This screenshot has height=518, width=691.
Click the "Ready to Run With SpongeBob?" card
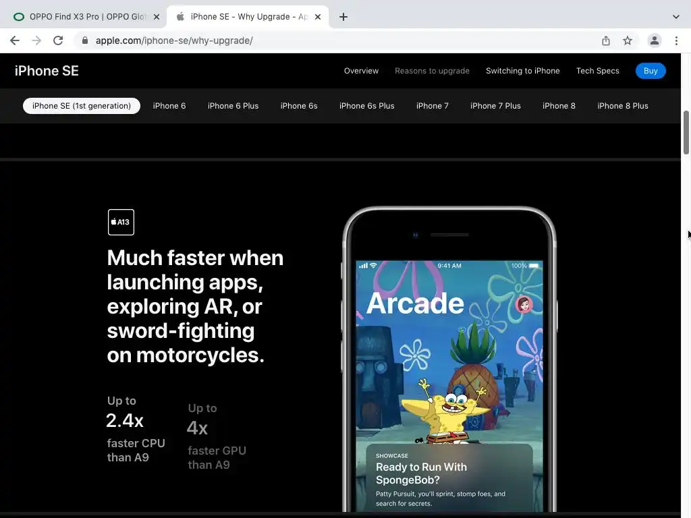coord(449,478)
